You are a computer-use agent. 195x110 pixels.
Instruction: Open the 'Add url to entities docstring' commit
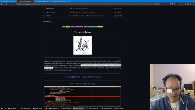(79, 9)
